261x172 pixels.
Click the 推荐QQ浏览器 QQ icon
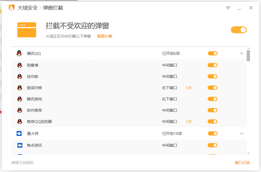coord(20,122)
